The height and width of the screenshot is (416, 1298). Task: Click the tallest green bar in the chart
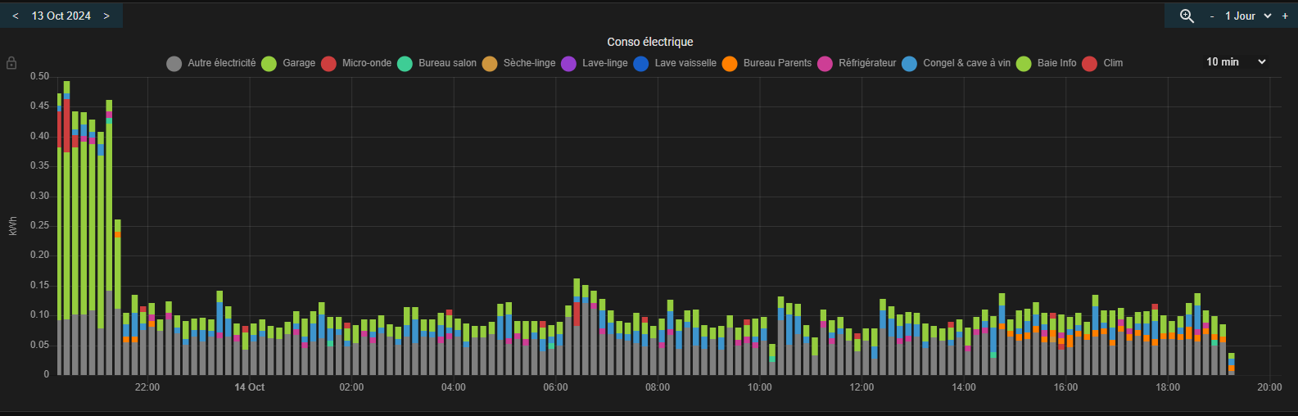[x=66, y=229]
